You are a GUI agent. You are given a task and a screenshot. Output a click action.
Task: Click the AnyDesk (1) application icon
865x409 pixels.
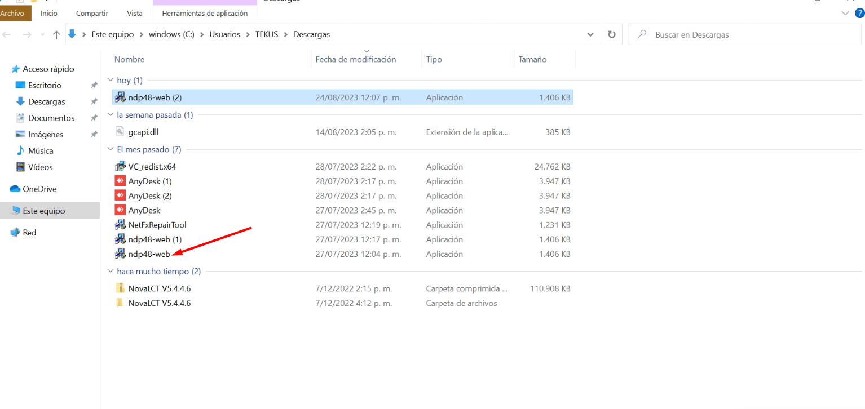[x=120, y=181]
